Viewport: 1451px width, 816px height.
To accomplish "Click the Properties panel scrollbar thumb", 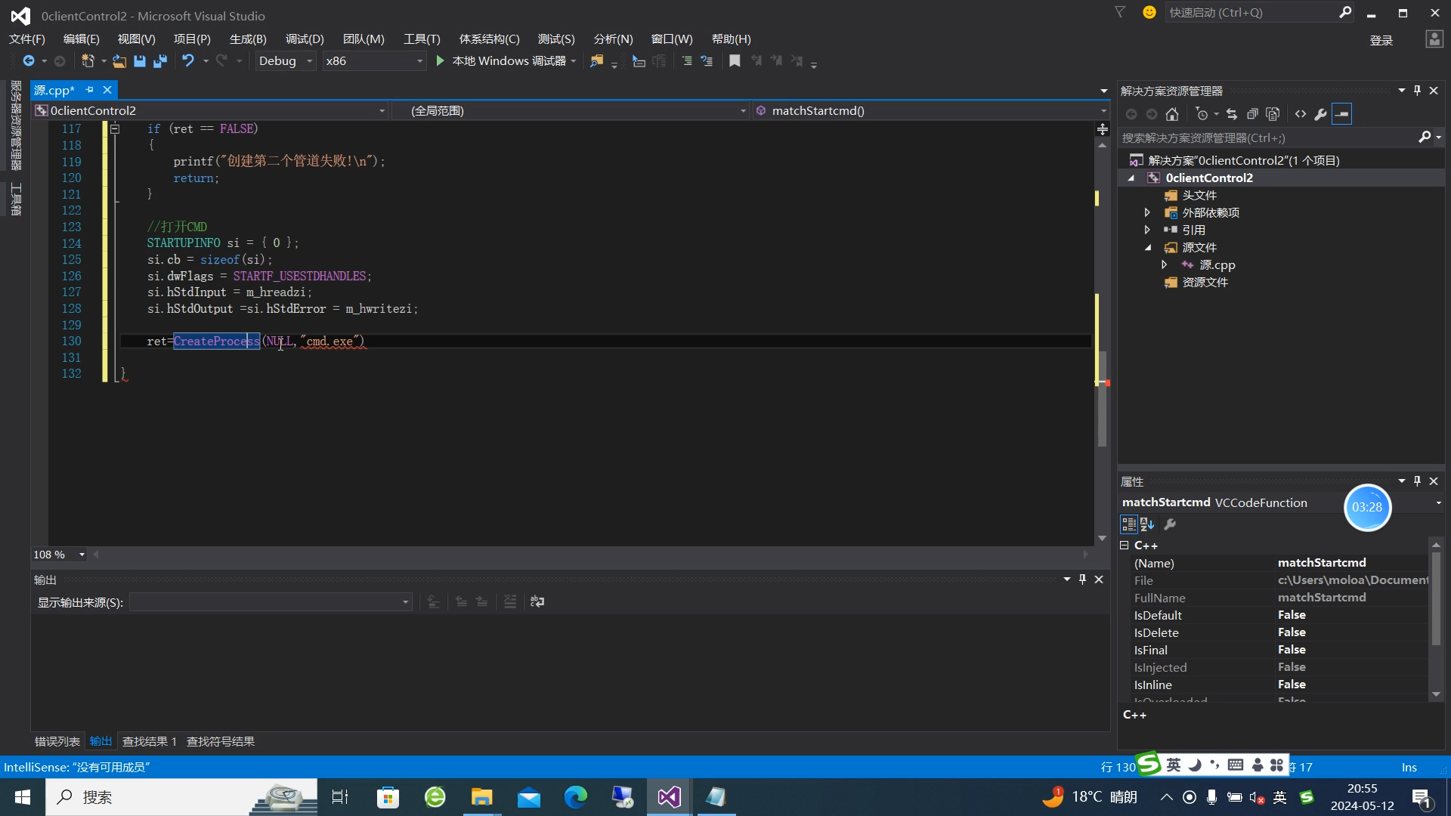I will (1436, 598).
